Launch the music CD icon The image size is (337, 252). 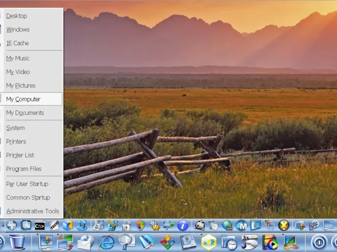coord(249,242)
